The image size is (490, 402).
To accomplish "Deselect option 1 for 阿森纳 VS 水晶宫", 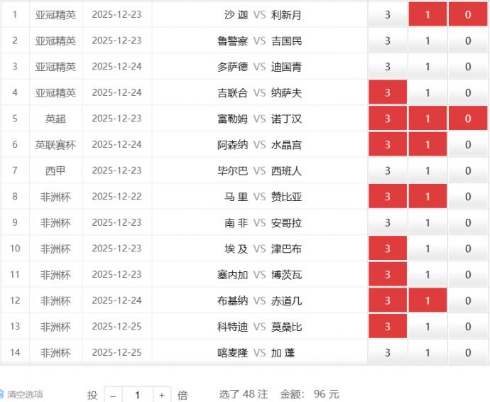I will [x=428, y=145].
